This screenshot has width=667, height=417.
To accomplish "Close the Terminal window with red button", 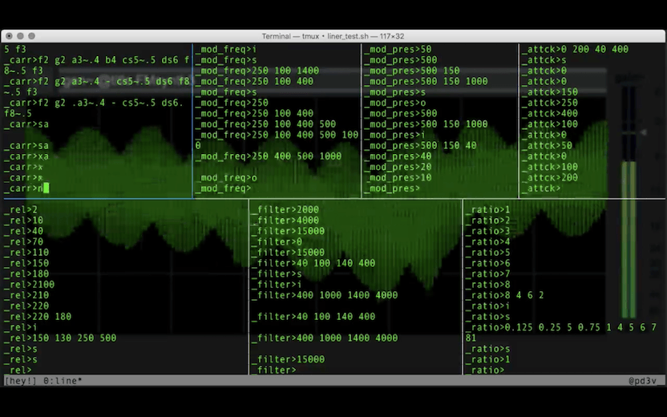I will [10, 36].
